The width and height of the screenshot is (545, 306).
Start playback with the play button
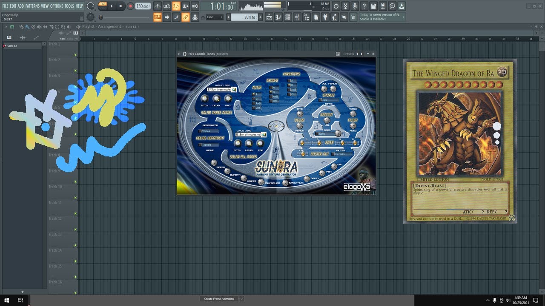(x=112, y=6)
